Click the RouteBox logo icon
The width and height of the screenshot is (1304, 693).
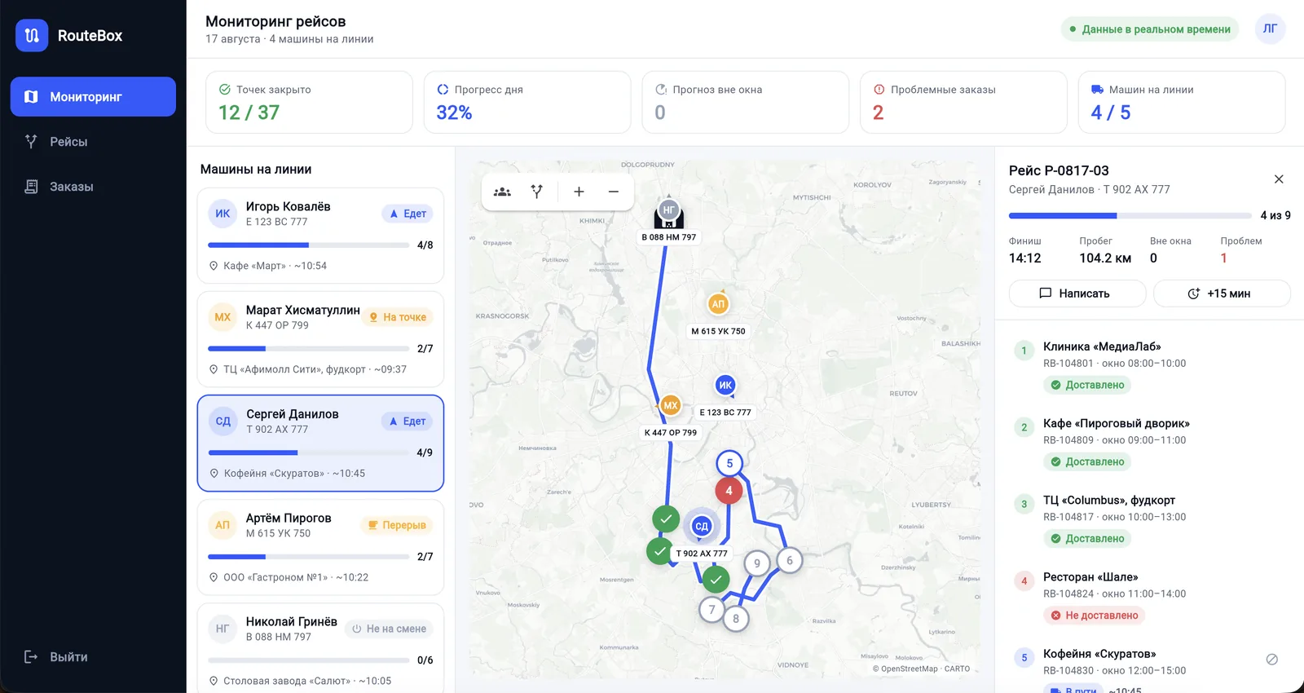pos(32,35)
